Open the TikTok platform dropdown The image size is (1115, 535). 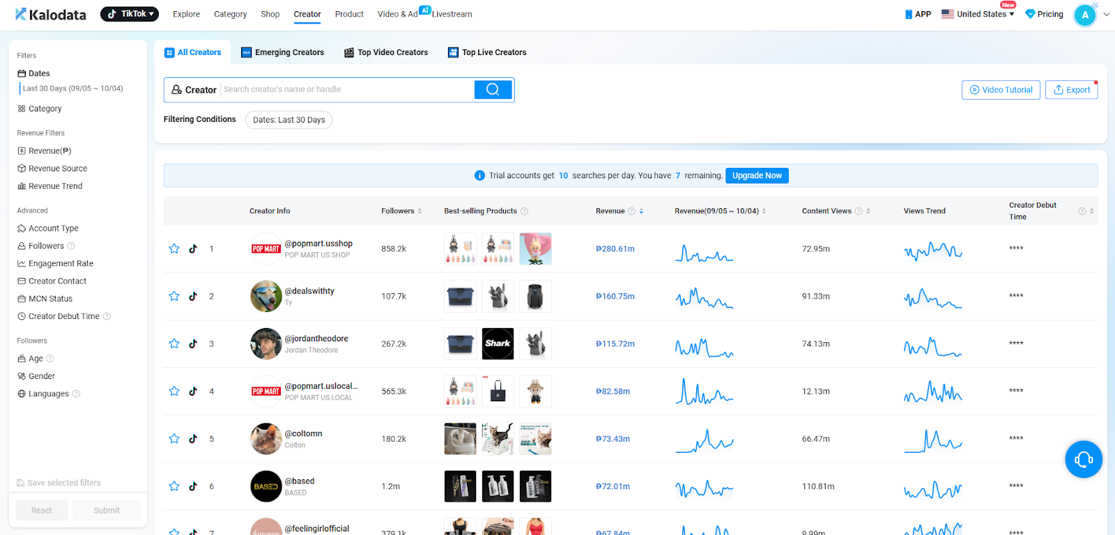(130, 14)
